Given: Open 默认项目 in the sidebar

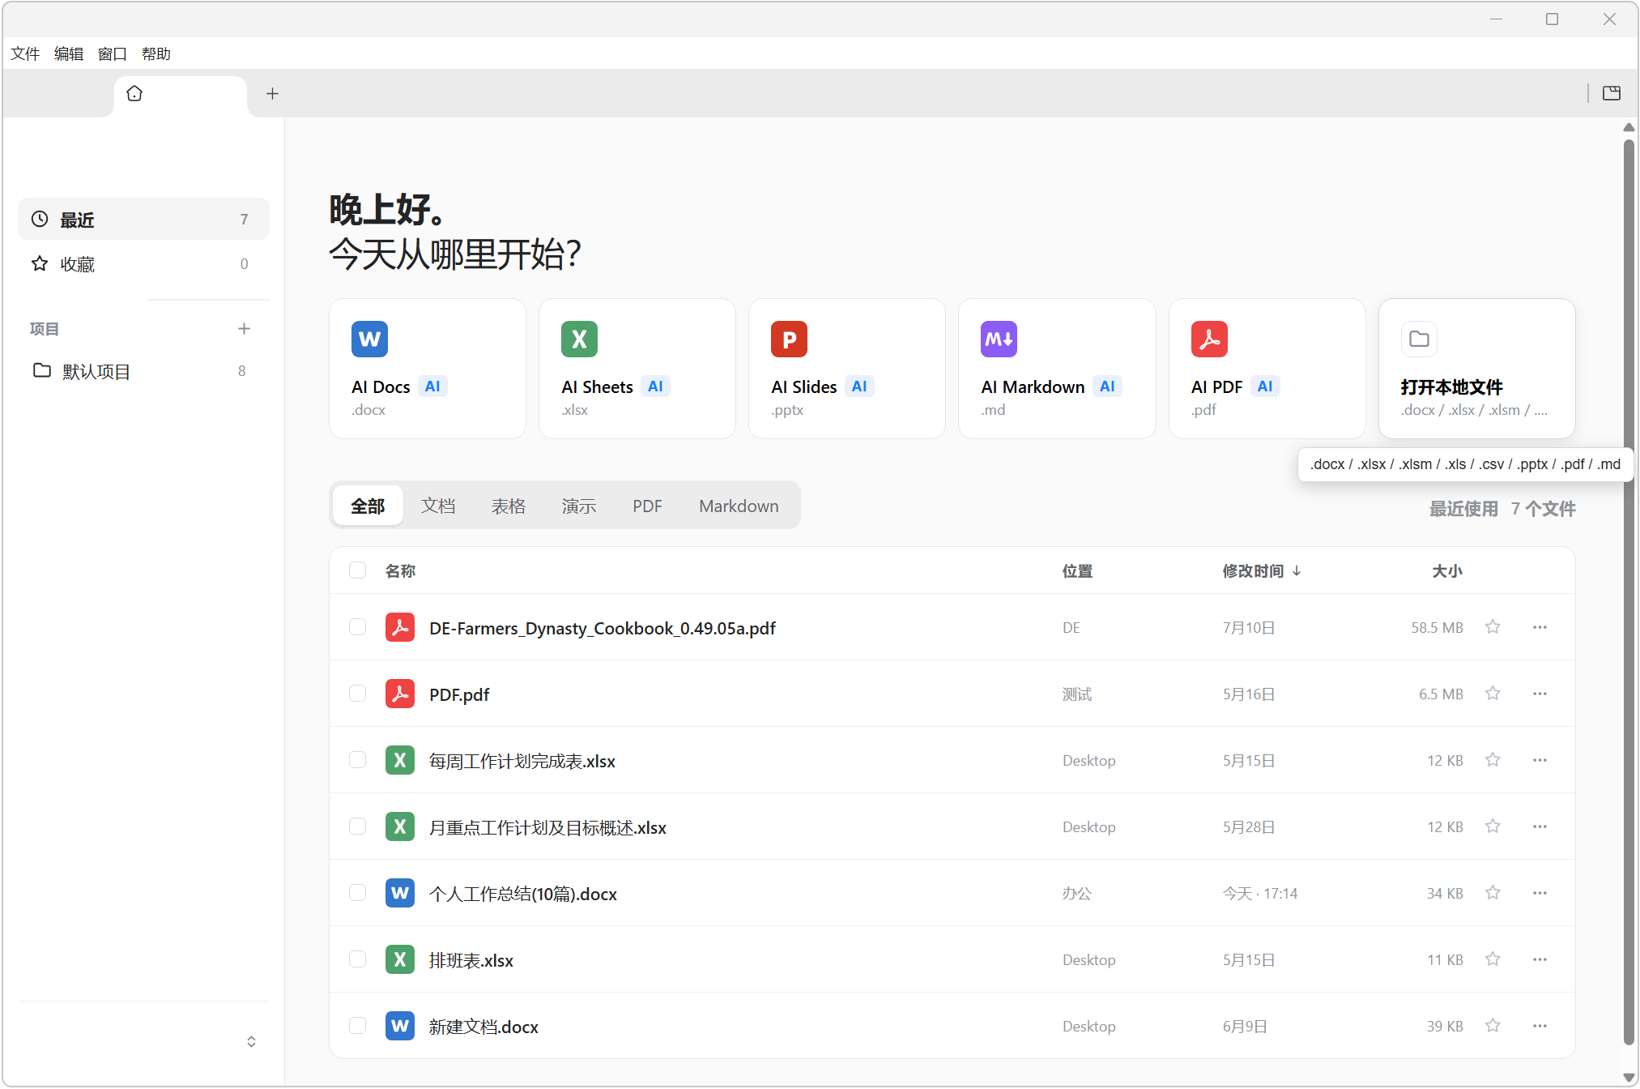Looking at the screenshot, I should 143,371.
